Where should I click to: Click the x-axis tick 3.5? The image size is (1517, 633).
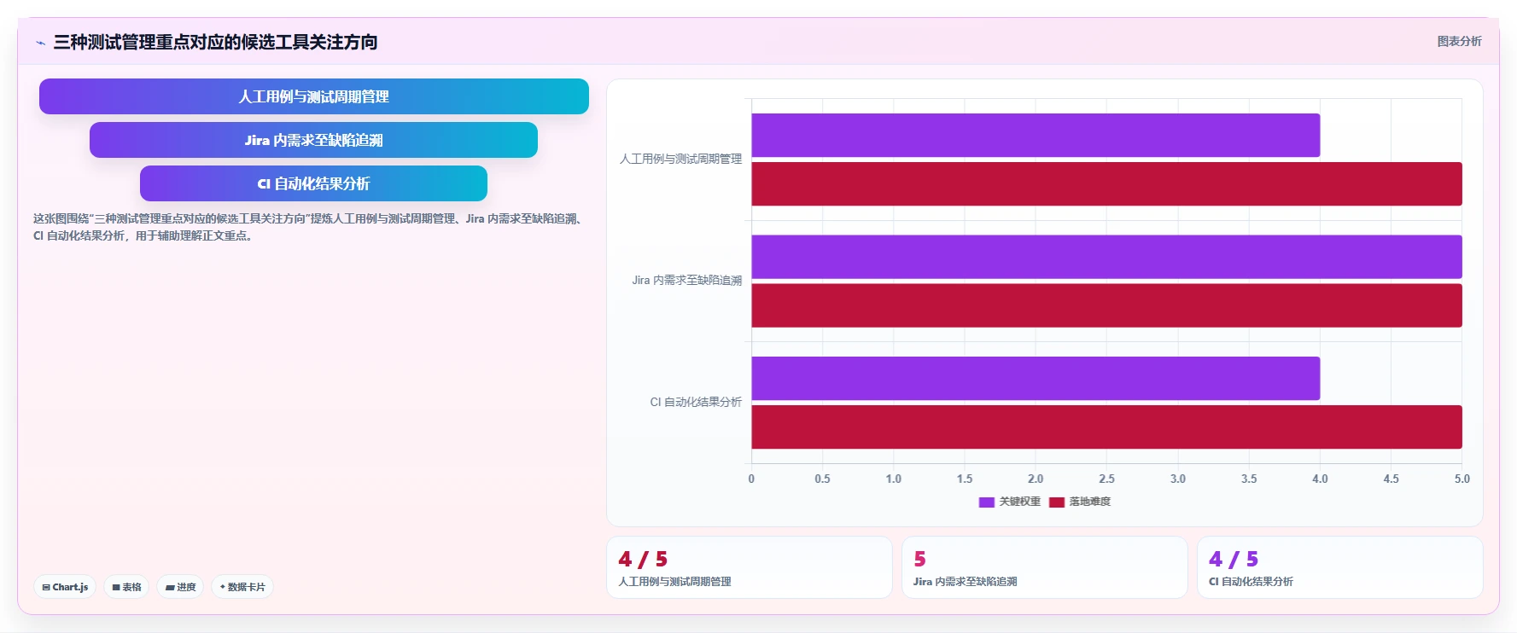1249,479
